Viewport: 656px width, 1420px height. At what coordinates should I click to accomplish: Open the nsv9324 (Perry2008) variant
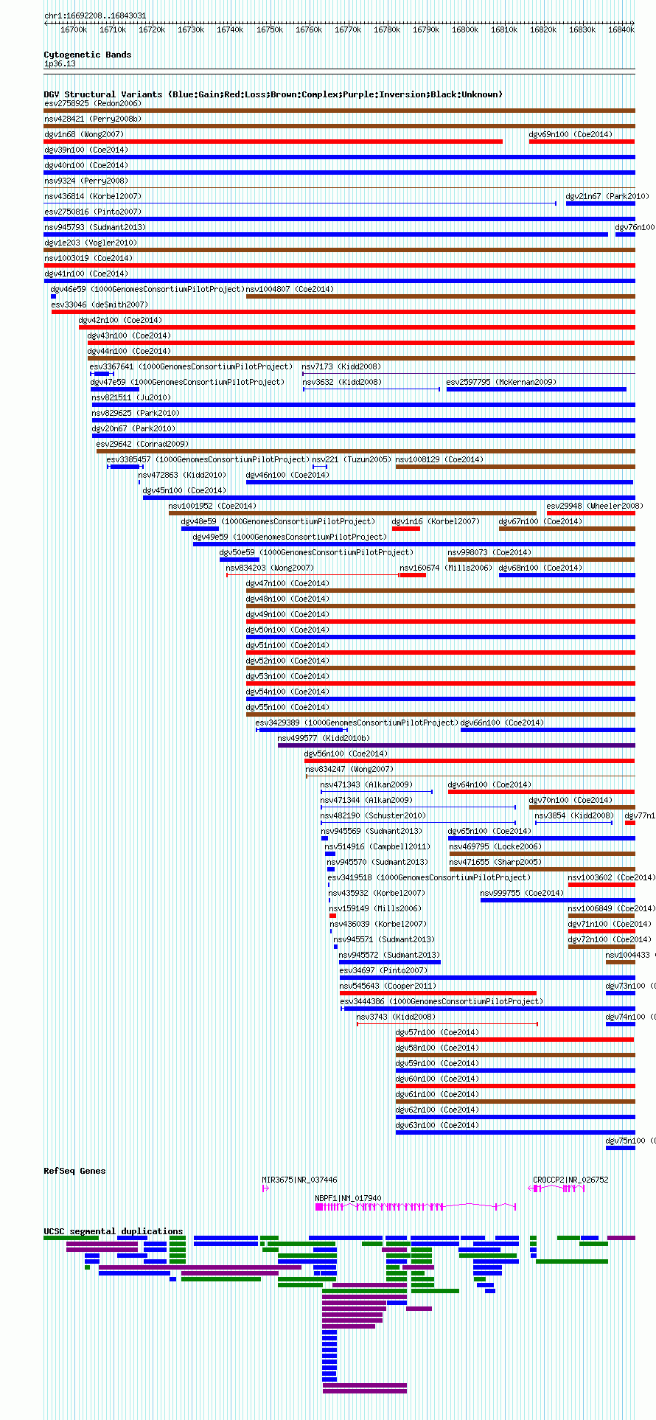tap(86, 181)
